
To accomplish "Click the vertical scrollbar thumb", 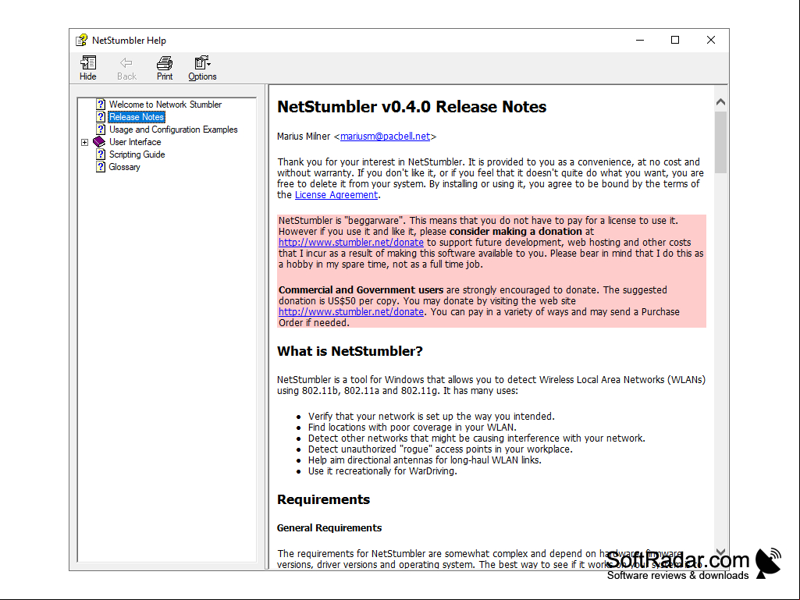I will click(x=720, y=142).
